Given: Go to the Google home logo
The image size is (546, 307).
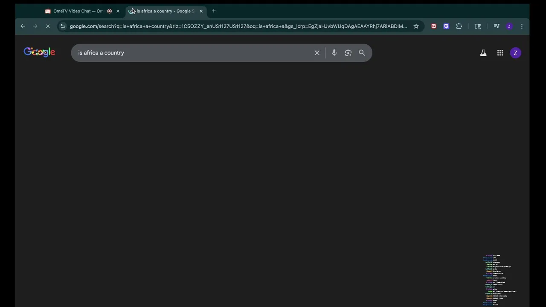Looking at the screenshot, I should [40, 52].
